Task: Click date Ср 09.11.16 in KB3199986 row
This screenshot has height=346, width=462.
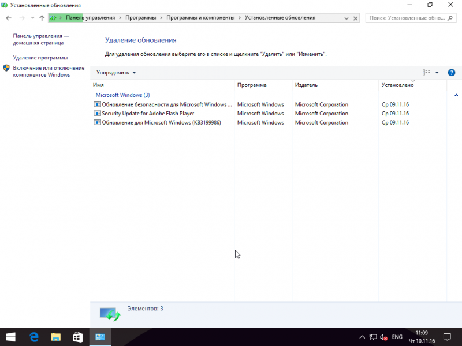Action: pyautogui.click(x=395, y=123)
